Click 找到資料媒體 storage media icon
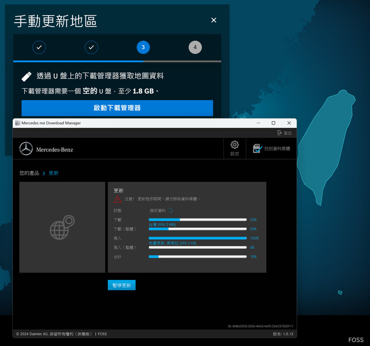Image resolution: width=370 pixels, height=346 pixels. [258, 149]
